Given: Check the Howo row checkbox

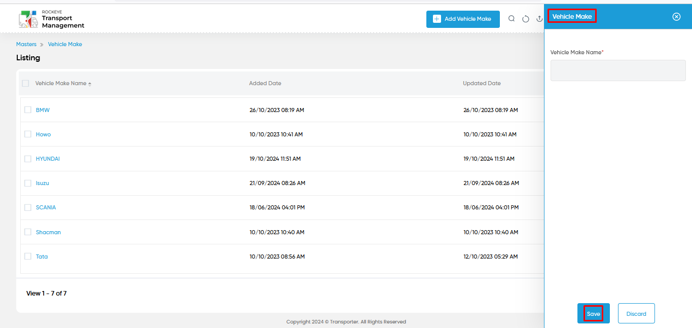Looking at the screenshot, I should tap(28, 134).
